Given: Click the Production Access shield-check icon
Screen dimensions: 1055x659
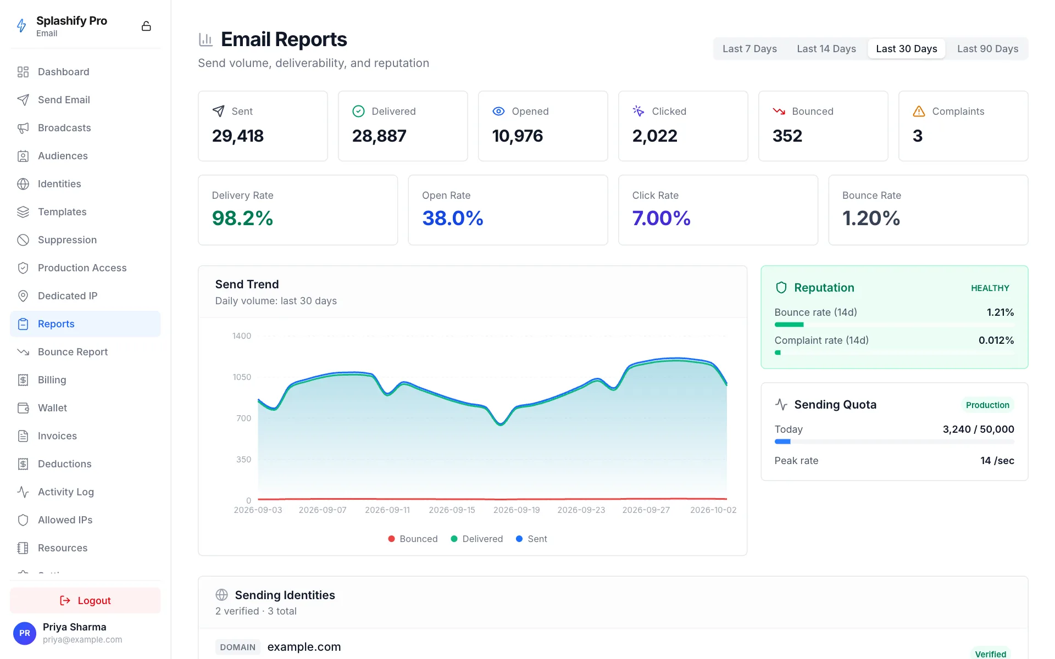Looking at the screenshot, I should point(23,268).
